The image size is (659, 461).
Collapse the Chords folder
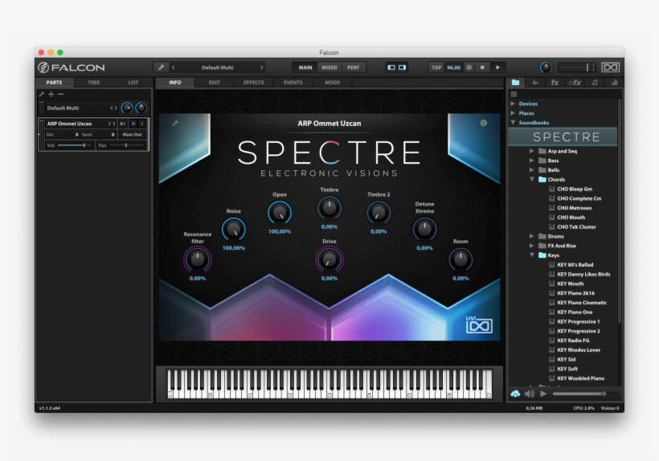[532, 179]
